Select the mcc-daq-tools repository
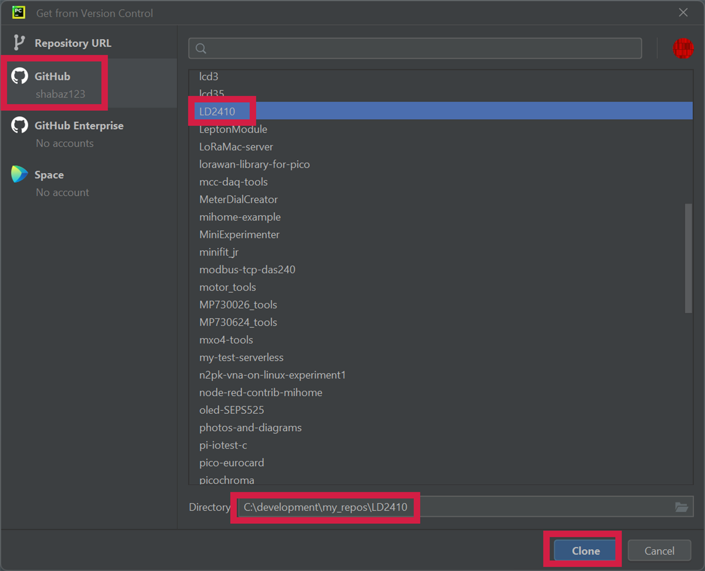This screenshot has height=571, width=705. [x=441, y=182]
